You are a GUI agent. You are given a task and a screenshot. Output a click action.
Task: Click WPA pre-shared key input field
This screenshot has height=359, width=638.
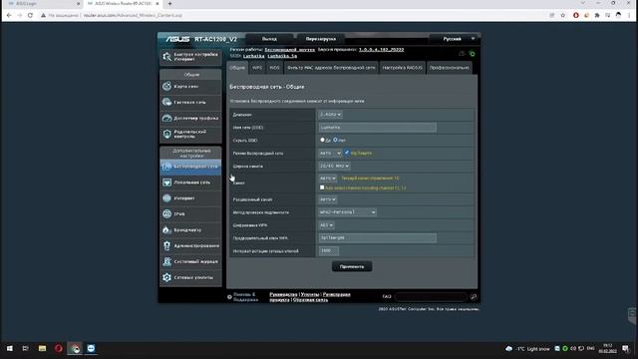(x=378, y=237)
